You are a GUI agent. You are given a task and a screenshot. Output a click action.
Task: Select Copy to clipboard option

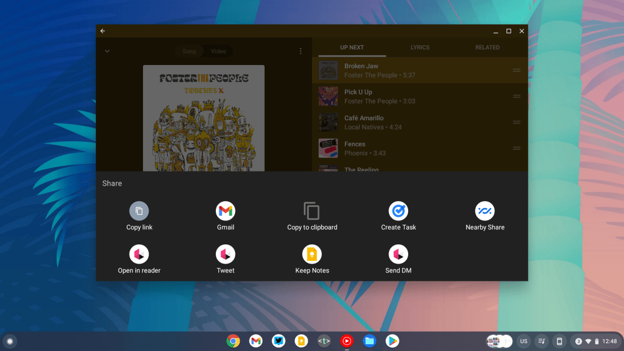point(312,211)
